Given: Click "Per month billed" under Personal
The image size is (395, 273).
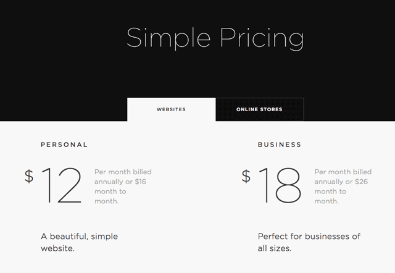Looking at the screenshot, I should click(123, 172).
